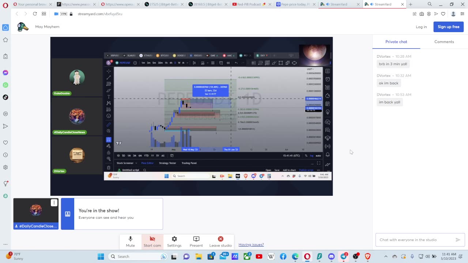The height and width of the screenshot is (263, 468).
Task: Open the clock and date flyout
Action: pyautogui.click(x=449, y=256)
